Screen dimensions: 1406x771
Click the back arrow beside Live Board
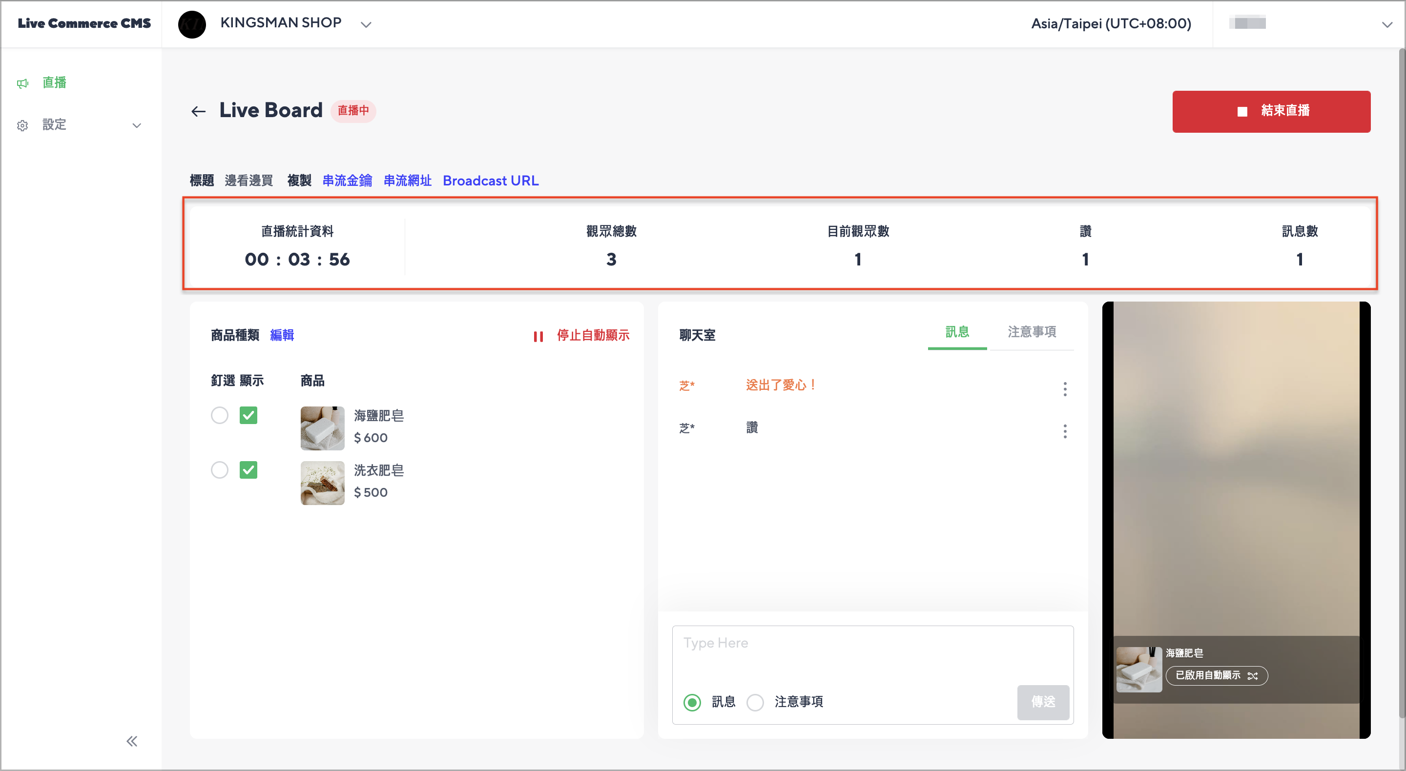(198, 111)
